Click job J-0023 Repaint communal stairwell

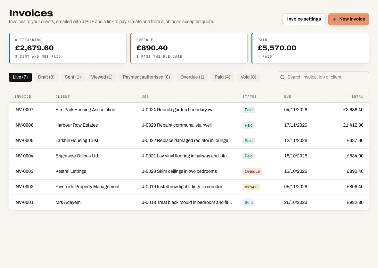[177, 125]
